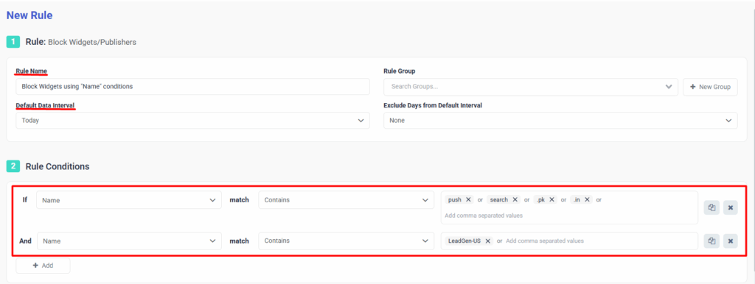The image size is (755, 284).
Task: Open the first condition's Name field dropdown
Action: 129,200
